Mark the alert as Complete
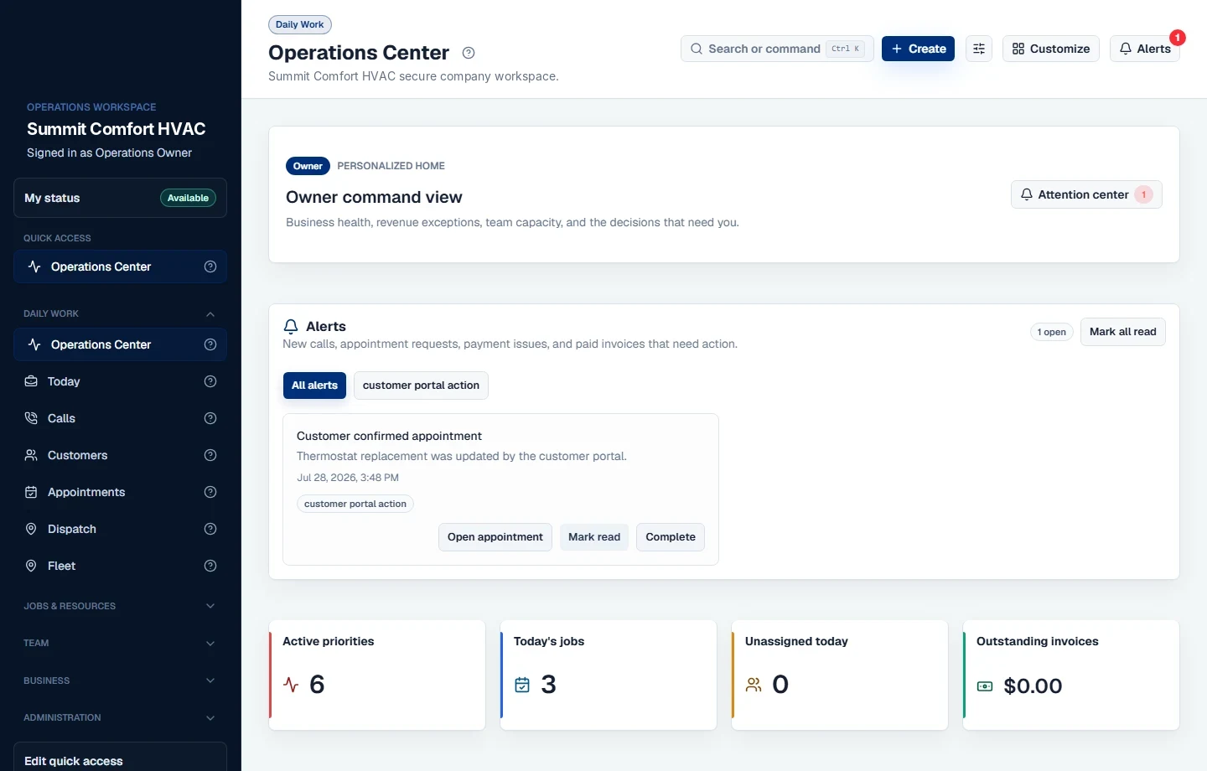 (671, 537)
